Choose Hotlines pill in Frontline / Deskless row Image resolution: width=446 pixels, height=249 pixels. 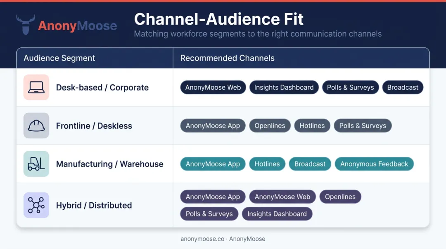312,126
